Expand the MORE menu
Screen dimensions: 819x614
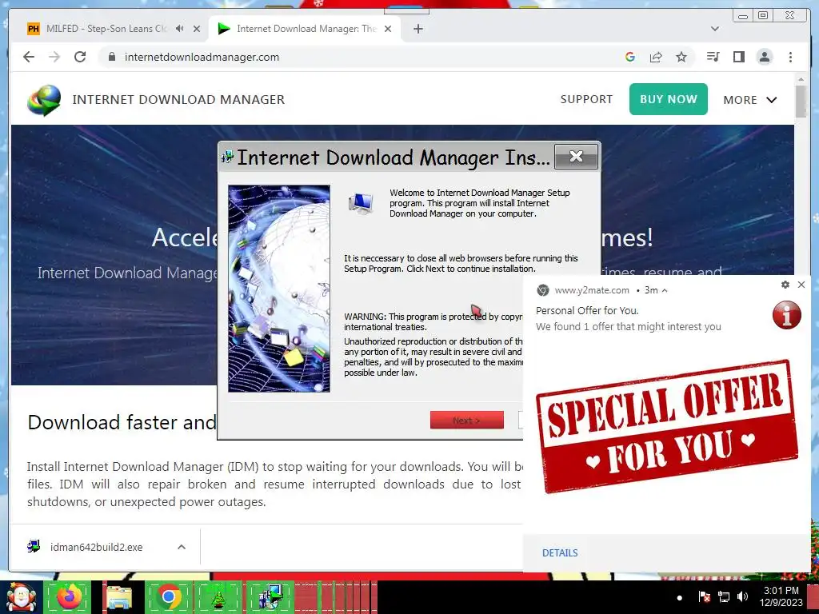tap(750, 100)
